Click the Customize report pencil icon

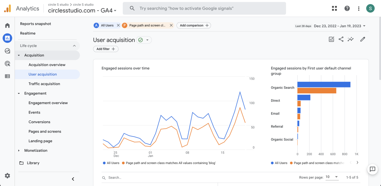pyautogui.click(x=363, y=39)
